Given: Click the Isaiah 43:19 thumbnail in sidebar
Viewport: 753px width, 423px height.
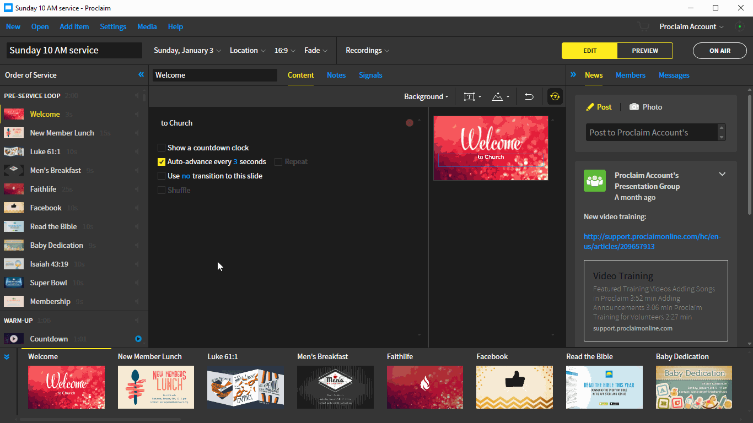Looking at the screenshot, I should 14,264.
